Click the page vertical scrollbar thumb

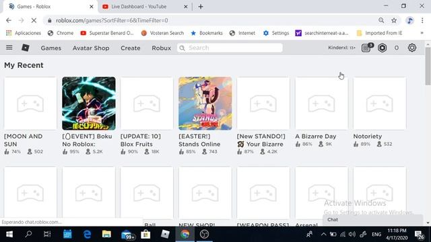[x=428, y=67]
